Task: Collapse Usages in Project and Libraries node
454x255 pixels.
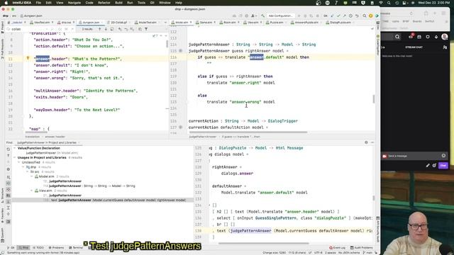Action: click(14, 157)
